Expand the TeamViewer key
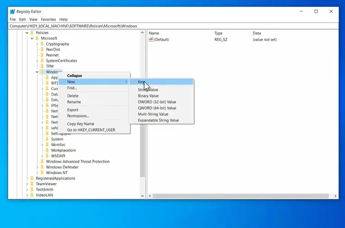The height and width of the screenshot is (228, 345). coord(27,184)
